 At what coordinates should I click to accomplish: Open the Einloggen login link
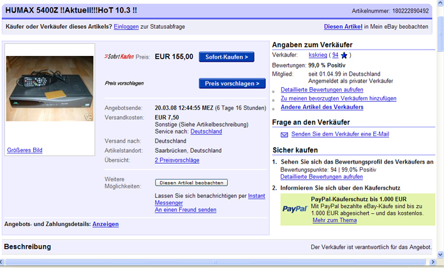[x=126, y=27]
